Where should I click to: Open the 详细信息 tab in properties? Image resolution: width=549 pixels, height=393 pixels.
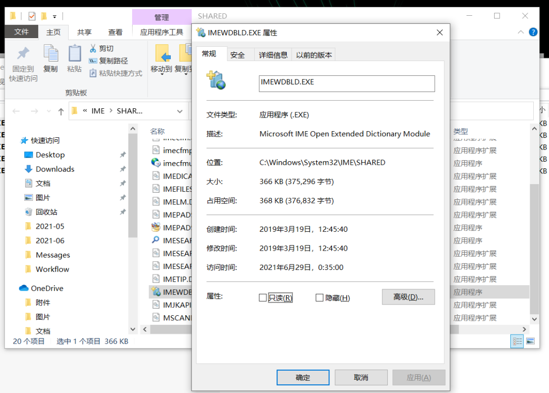click(273, 55)
